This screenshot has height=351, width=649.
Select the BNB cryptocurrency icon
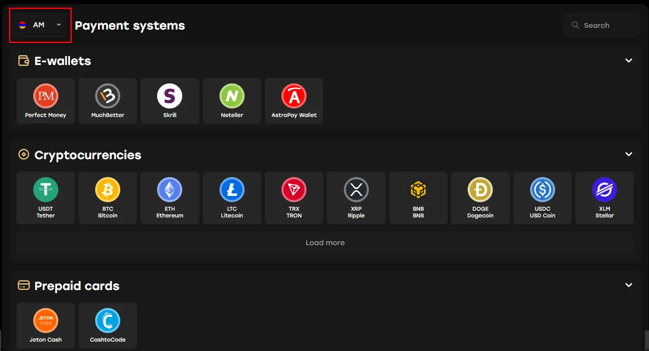click(x=418, y=190)
